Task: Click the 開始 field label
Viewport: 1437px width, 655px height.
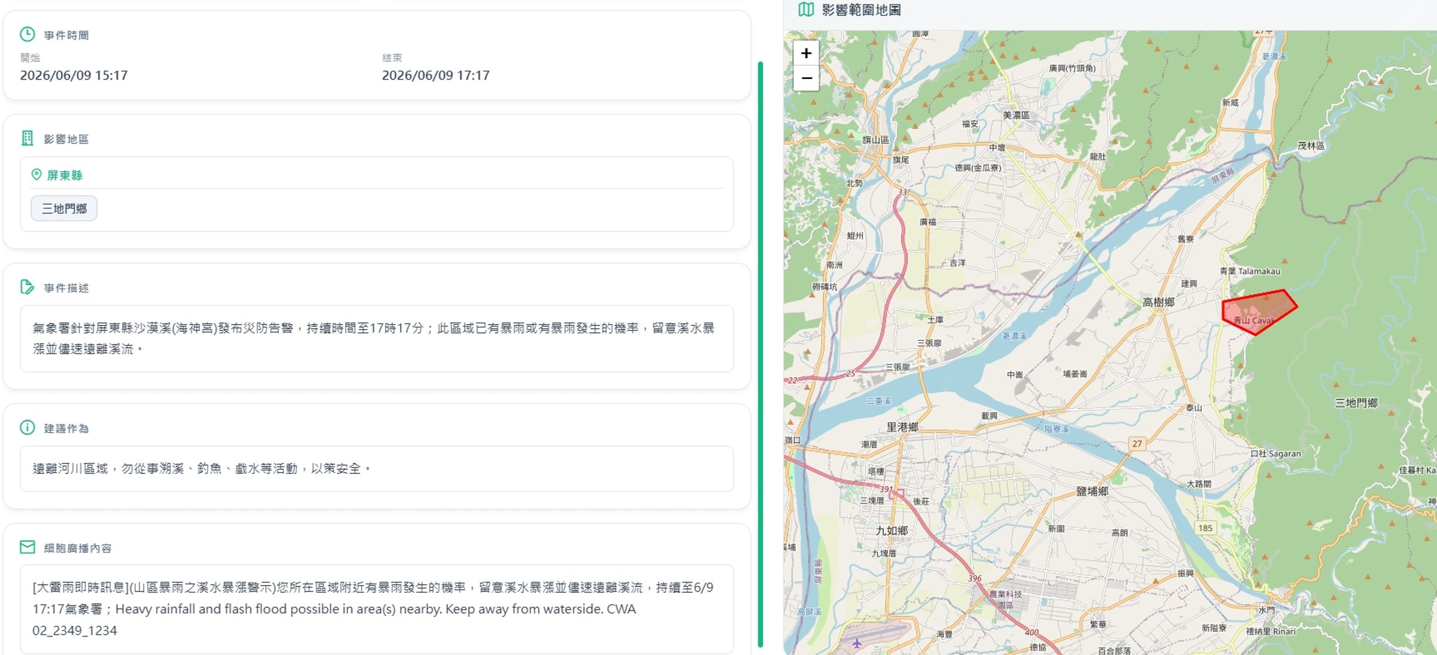Action: tap(30, 58)
